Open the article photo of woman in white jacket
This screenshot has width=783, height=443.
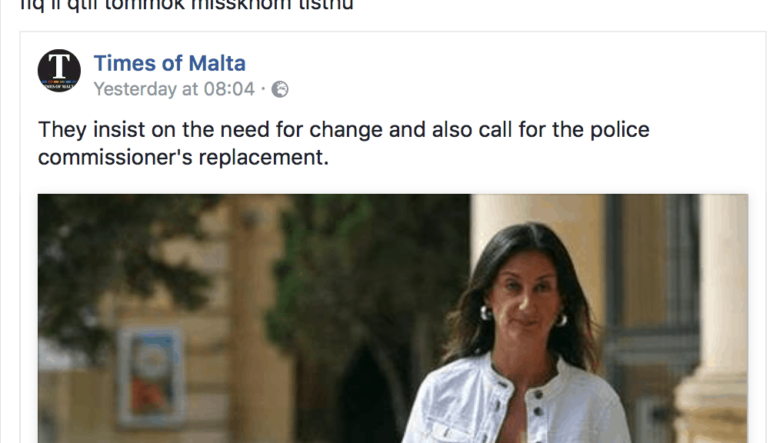click(x=392, y=318)
